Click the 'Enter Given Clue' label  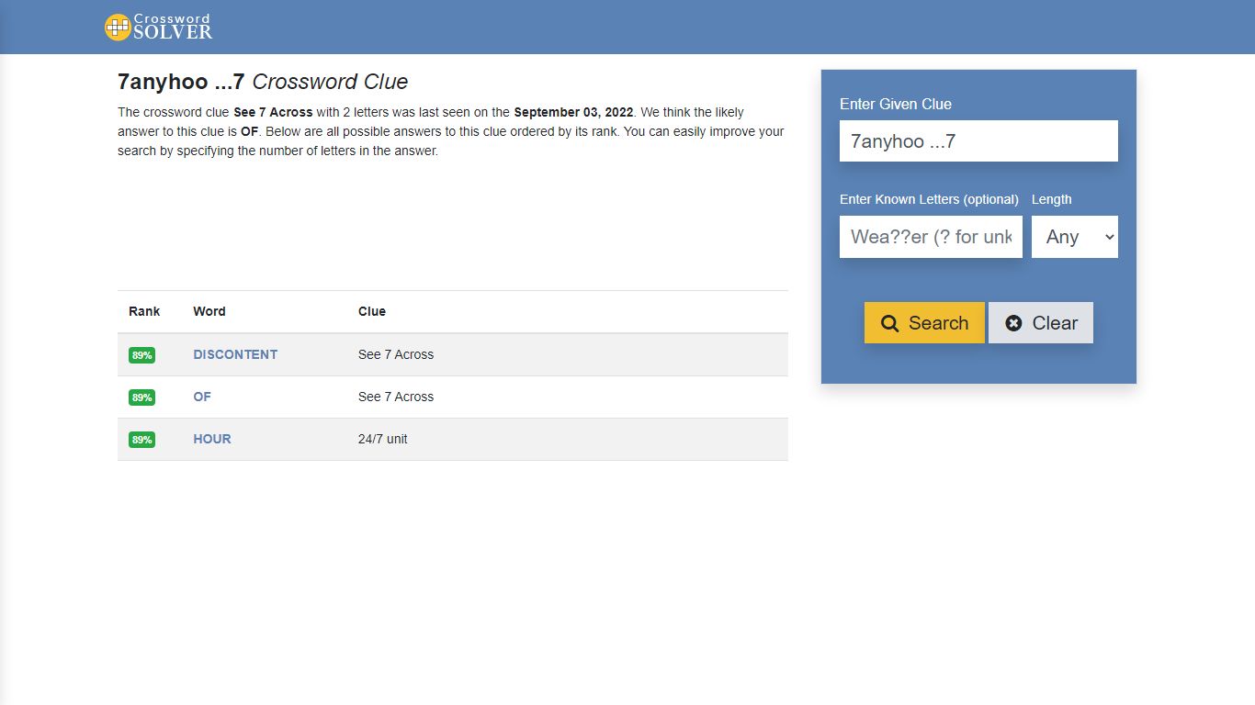tap(896, 104)
